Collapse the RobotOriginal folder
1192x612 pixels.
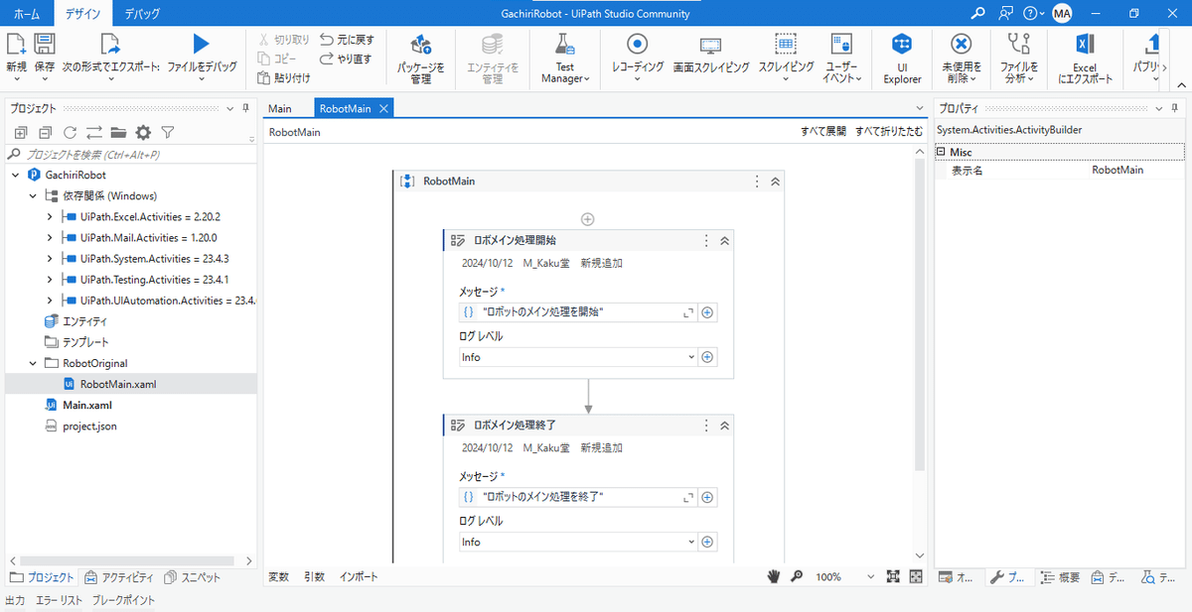[33, 363]
